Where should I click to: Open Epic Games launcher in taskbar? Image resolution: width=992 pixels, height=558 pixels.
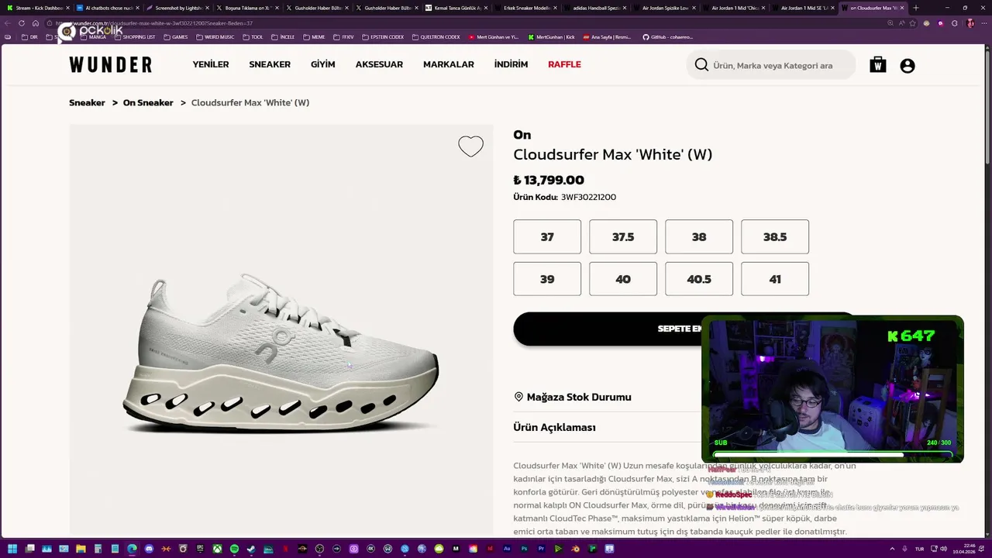tap(200, 549)
